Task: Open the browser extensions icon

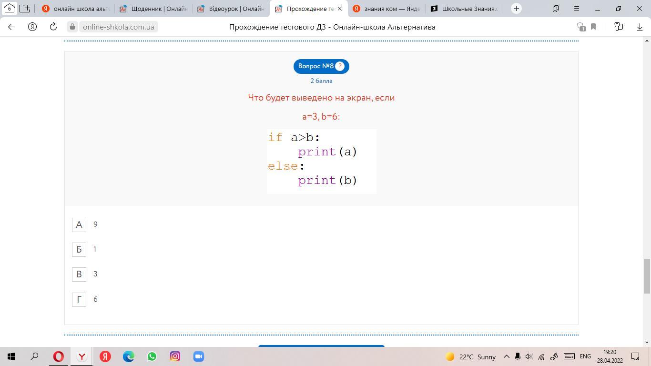Action: (619, 27)
